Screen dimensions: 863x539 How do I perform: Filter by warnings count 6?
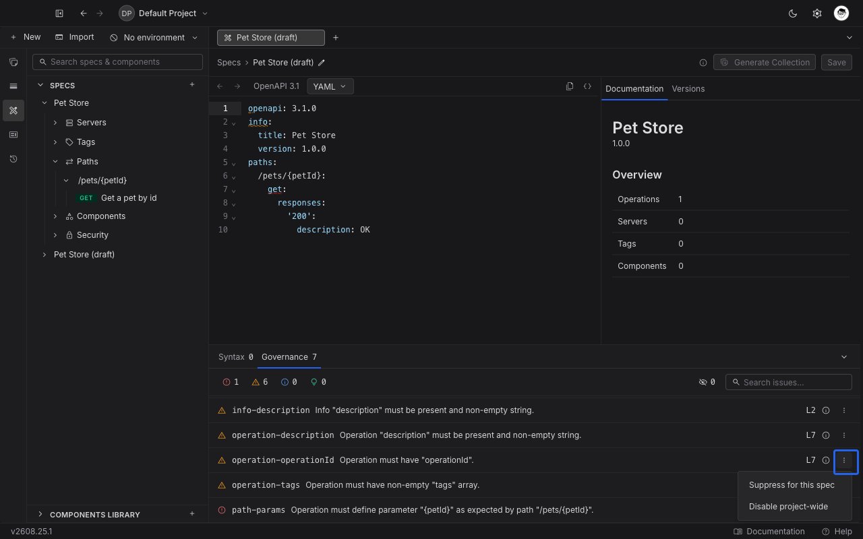coord(260,382)
